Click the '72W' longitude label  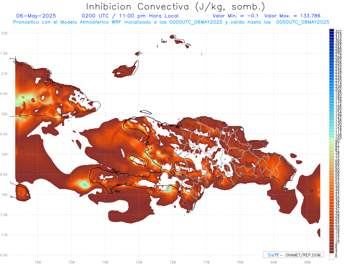click(172, 262)
